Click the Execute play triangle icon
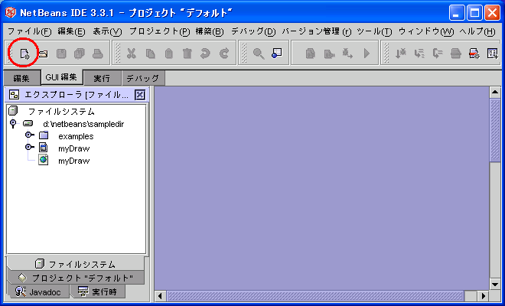The image size is (505, 306). (367, 54)
